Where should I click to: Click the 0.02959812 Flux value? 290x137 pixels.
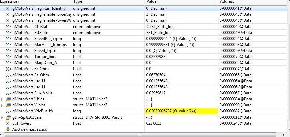[156, 93]
